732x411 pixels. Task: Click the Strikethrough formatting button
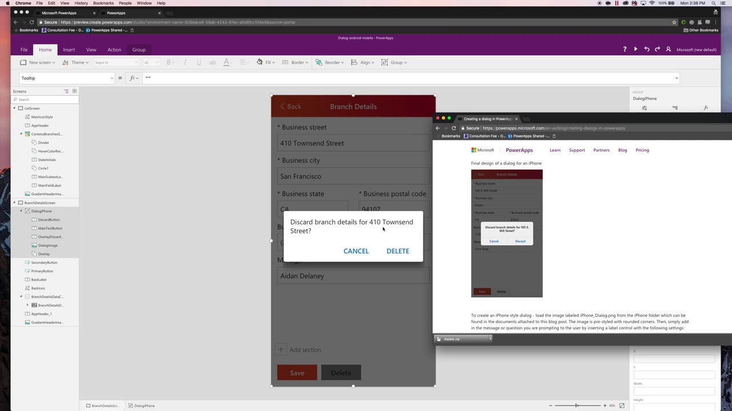[x=212, y=62]
